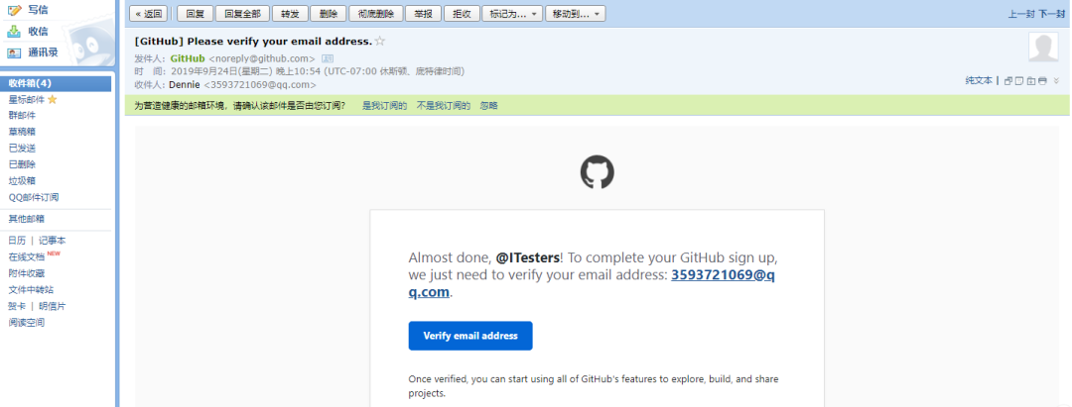Screen dimensions: 1072x407
Task: Open 文件中转站 file transfer station
Action: pyautogui.click(x=32, y=290)
